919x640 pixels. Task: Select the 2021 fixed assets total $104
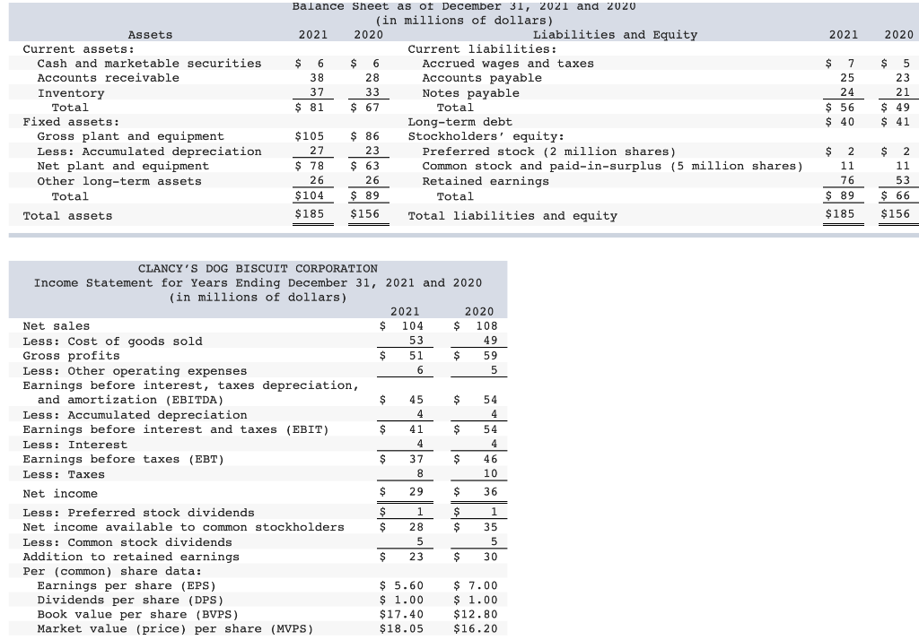(x=310, y=195)
